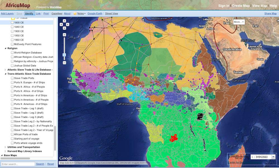The image size is (279, 168).
Task: Collapse the Base Maps group
Action: pos(2,155)
